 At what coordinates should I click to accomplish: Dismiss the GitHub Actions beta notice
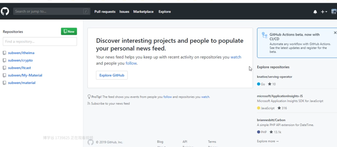pyautogui.click(x=335, y=33)
